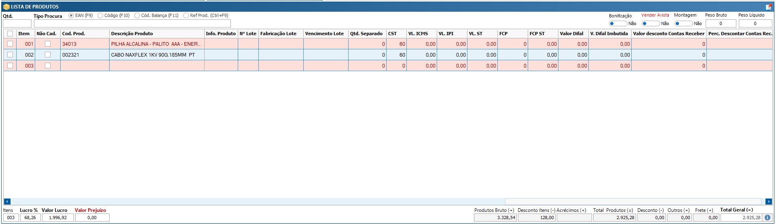Click the Peso Bruto input field
776x224 pixels.
[x=720, y=23]
